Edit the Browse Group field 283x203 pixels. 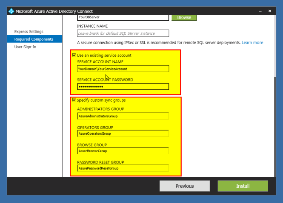(123, 151)
